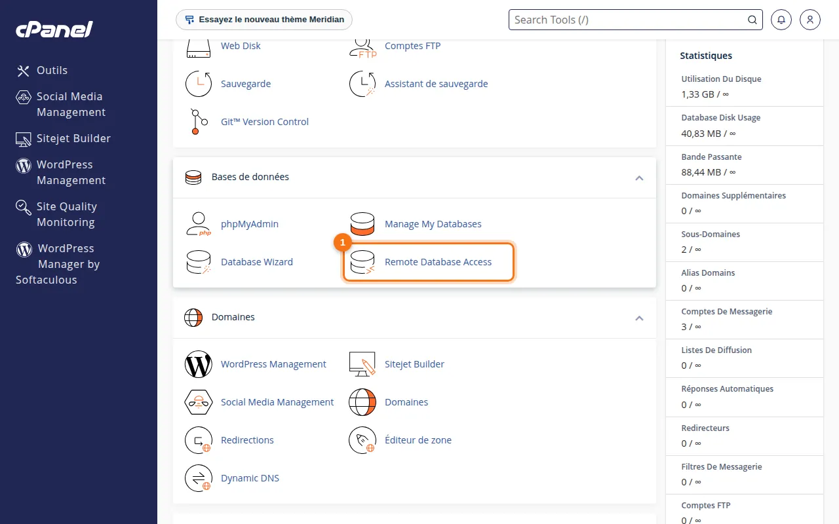Collapse the Domaines section chevron
This screenshot has width=839, height=524.
[x=639, y=318]
